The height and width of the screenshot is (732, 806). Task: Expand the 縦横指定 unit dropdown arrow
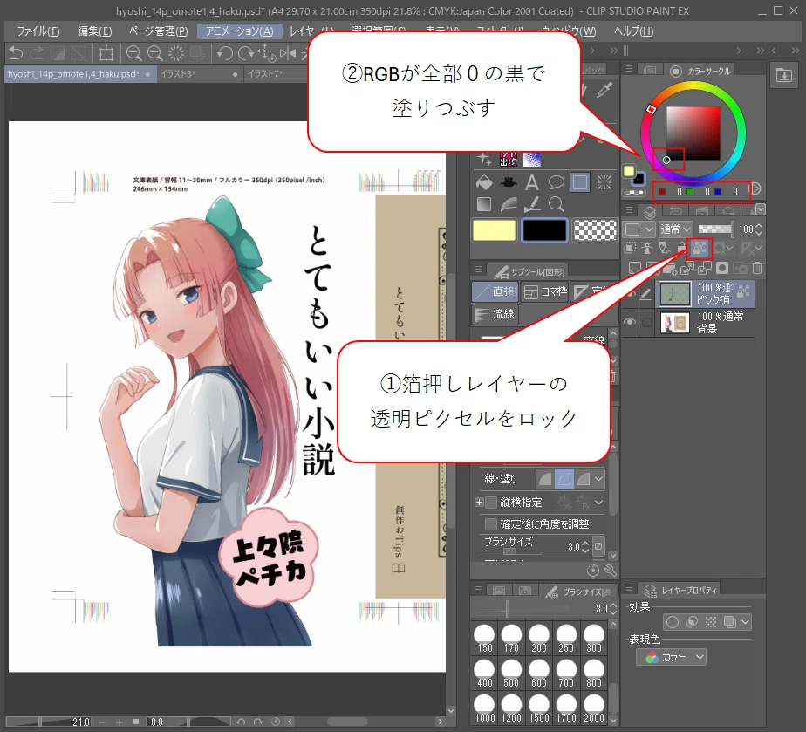pos(599,503)
